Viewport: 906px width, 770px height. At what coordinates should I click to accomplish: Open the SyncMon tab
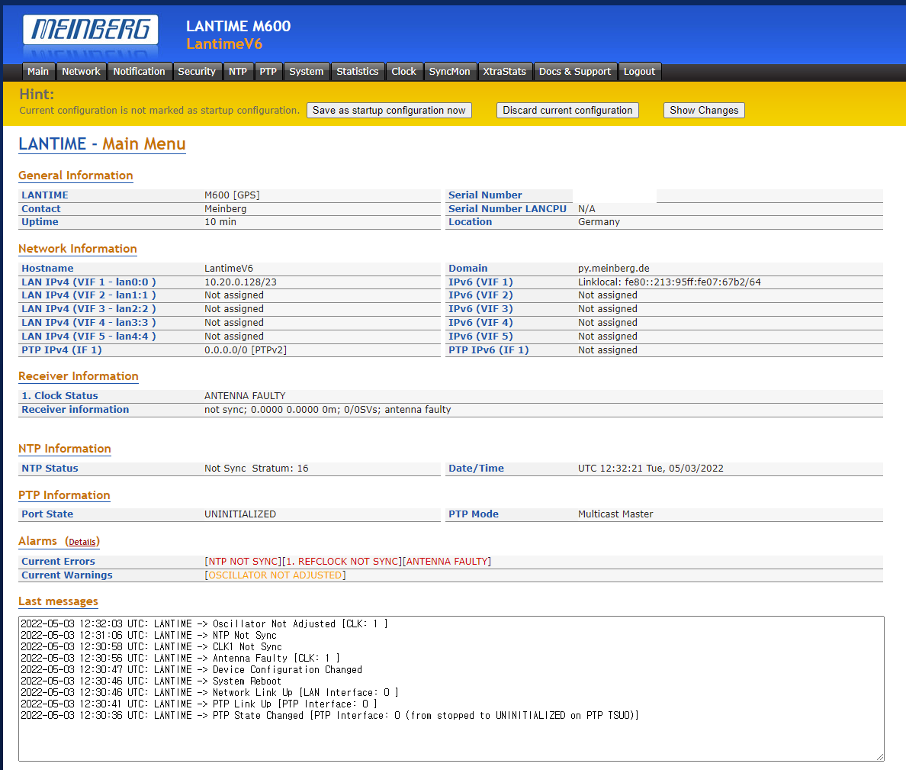coord(449,72)
